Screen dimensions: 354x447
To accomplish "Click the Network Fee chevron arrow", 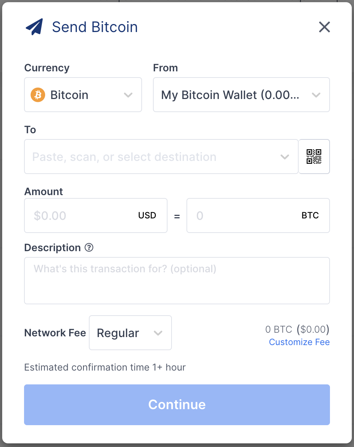I will (x=158, y=333).
